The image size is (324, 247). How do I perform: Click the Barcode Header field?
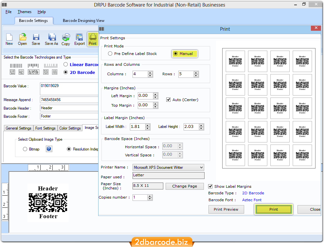(x=69, y=108)
